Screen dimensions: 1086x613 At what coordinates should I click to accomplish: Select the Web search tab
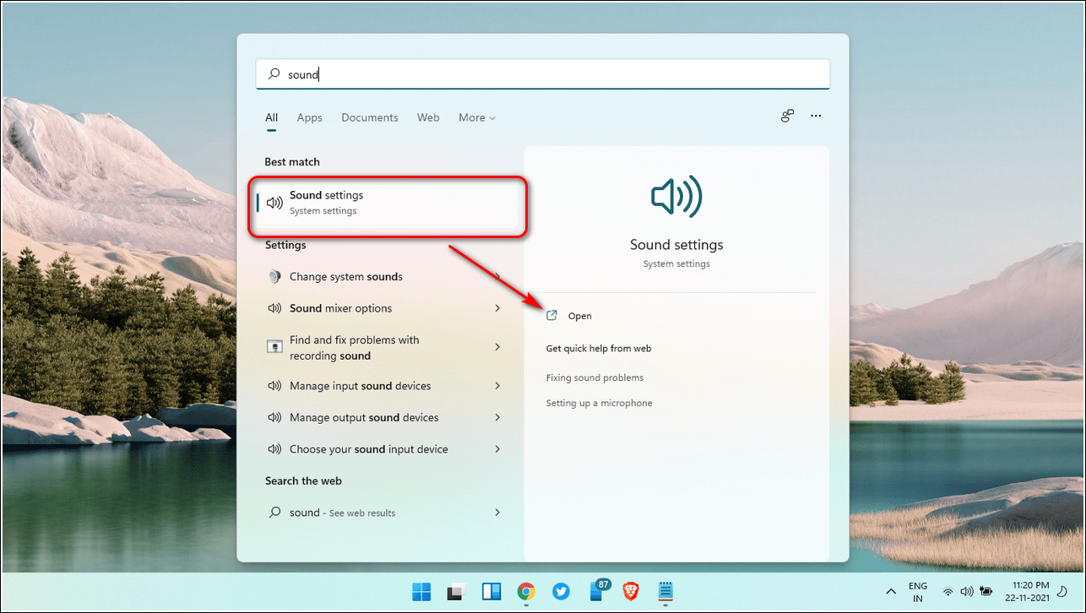pyautogui.click(x=428, y=117)
